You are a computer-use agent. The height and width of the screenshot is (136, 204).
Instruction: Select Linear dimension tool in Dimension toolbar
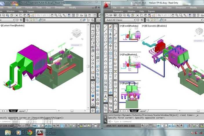[x=115, y=26]
